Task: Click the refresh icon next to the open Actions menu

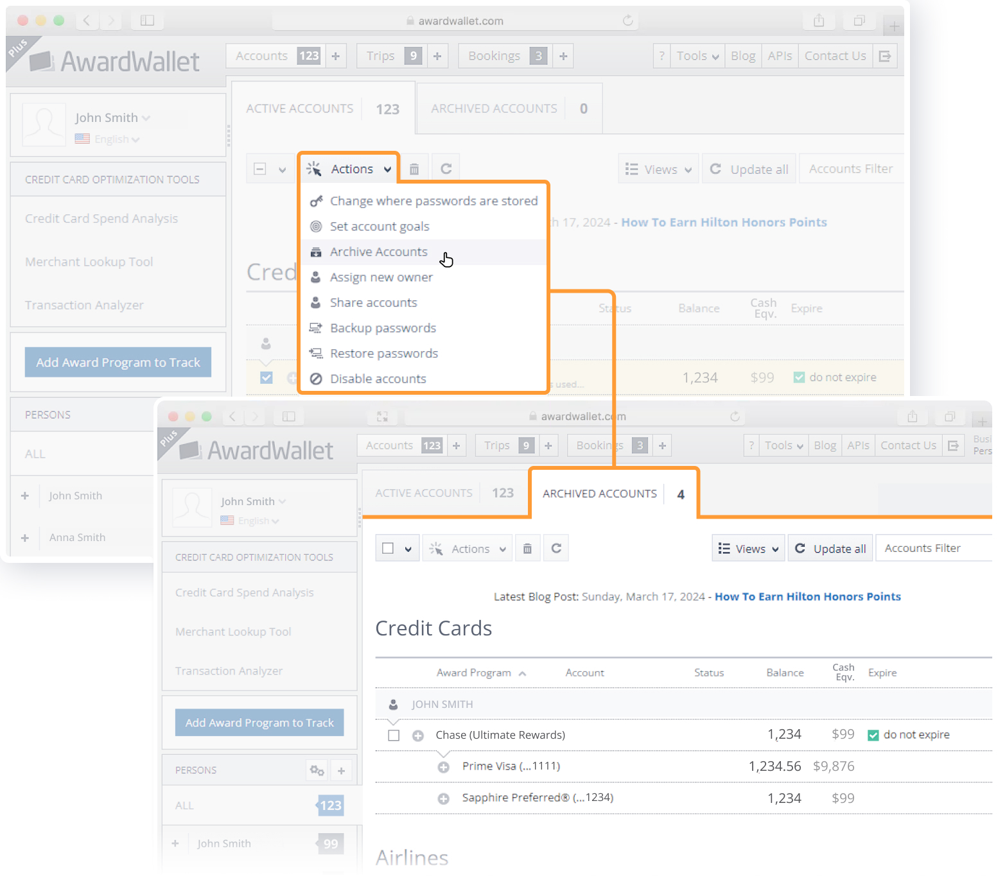Action: [446, 169]
